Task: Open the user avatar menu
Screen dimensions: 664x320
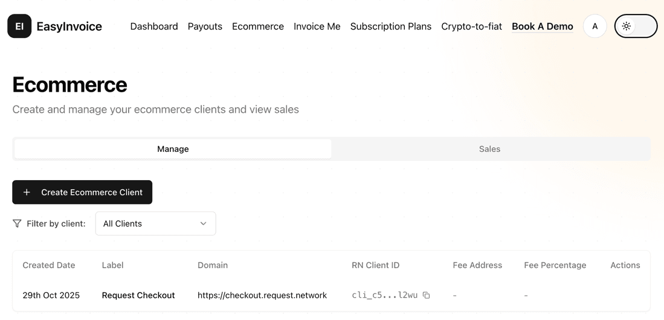Action: (595, 27)
